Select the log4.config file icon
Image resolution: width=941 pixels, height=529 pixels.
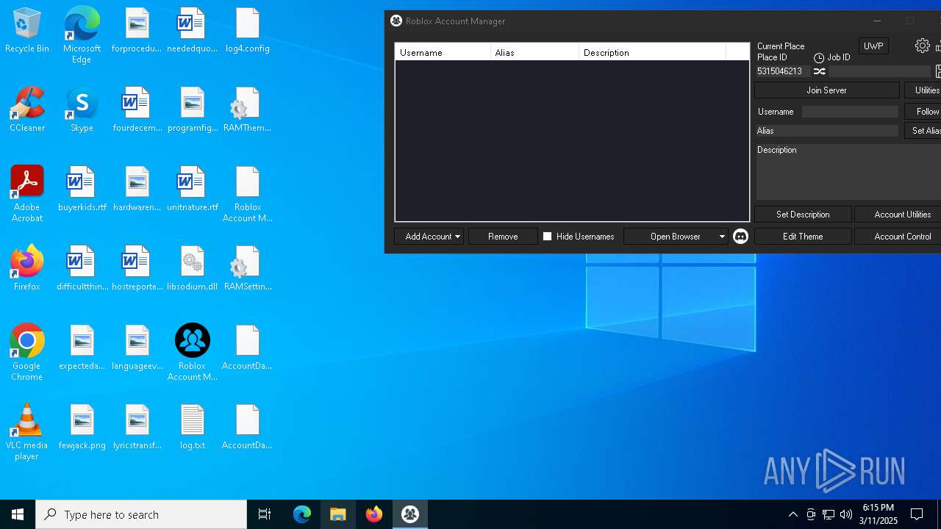pyautogui.click(x=248, y=31)
